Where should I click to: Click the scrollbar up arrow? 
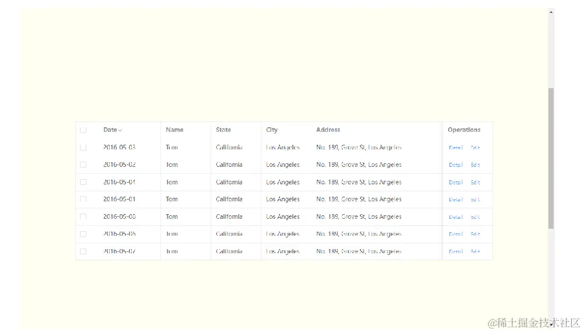(551, 12)
